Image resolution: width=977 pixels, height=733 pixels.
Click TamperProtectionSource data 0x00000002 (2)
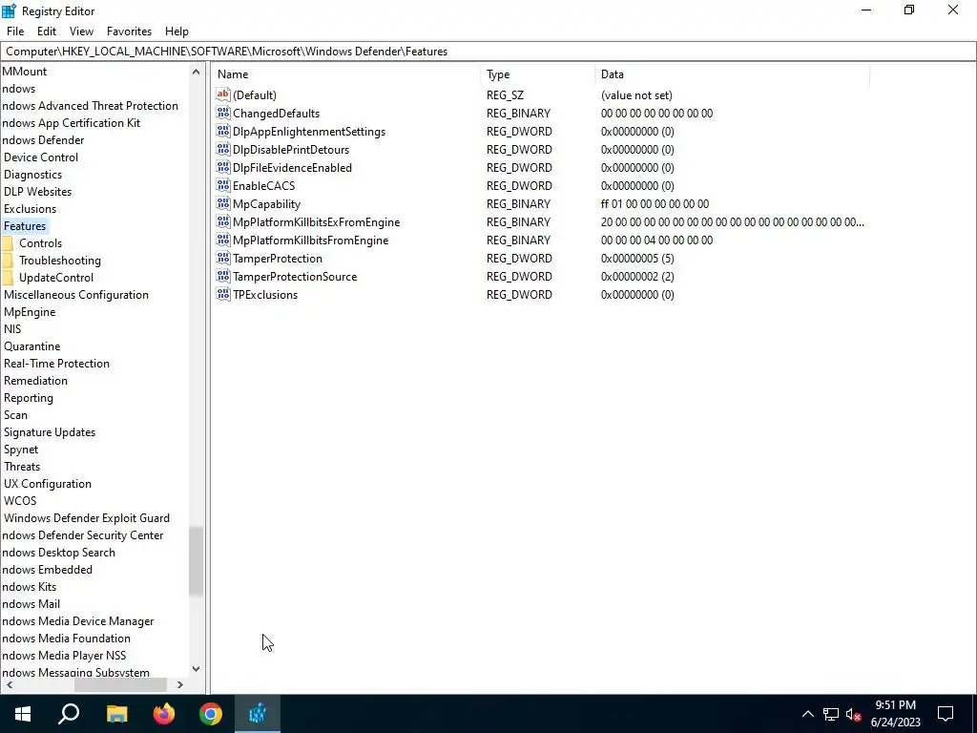[x=636, y=276]
